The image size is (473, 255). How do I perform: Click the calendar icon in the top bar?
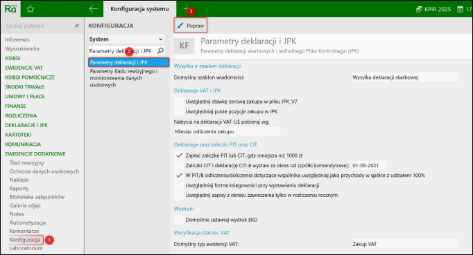pos(460,9)
